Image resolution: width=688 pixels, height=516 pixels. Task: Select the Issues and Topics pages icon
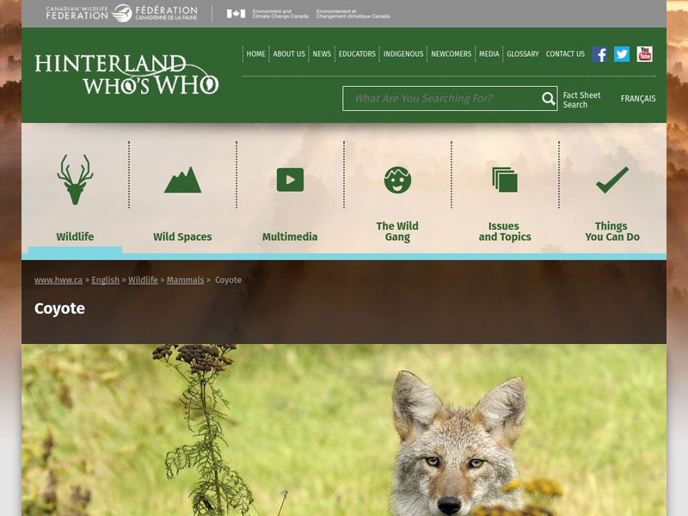tap(505, 180)
